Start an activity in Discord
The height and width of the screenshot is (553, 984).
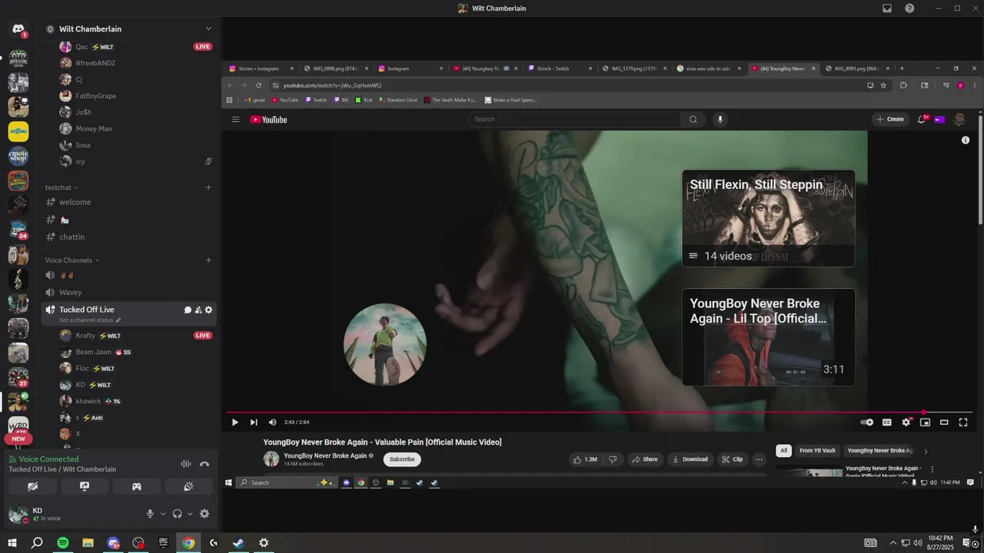tap(137, 486)
